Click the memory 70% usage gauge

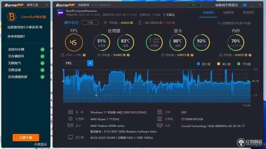236,42
